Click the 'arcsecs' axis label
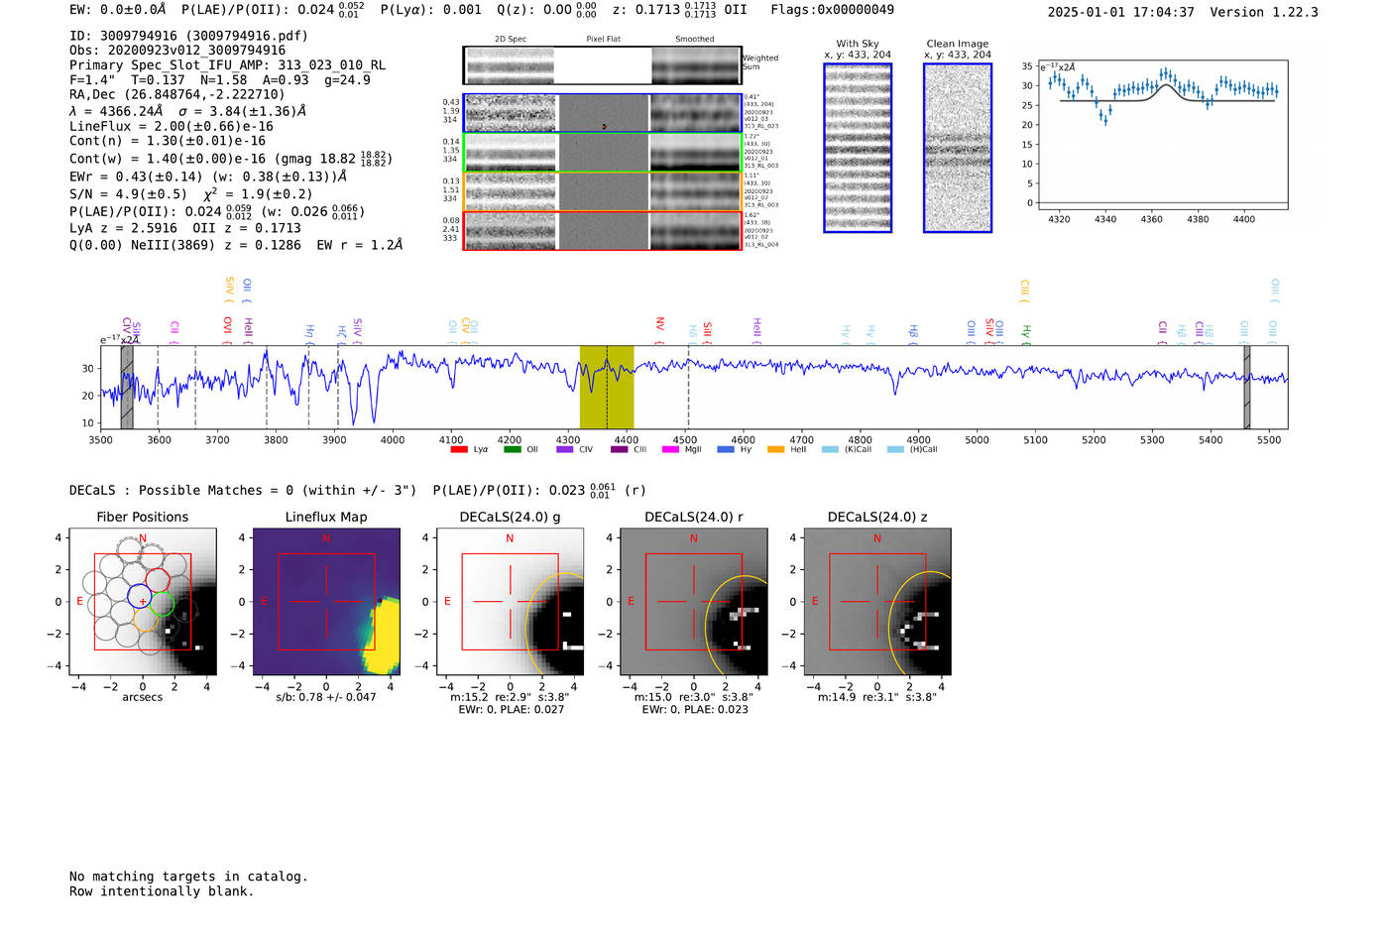Image resolution: width=1388 pixels, height=945 pixels. point(143,697)
